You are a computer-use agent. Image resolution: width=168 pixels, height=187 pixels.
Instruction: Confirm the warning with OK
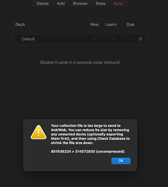pyautogui.click(x=121, y=161)
